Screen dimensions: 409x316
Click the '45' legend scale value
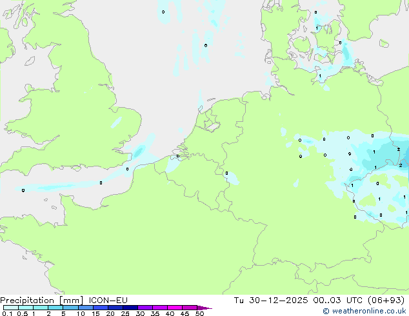(x=185, y=313)
